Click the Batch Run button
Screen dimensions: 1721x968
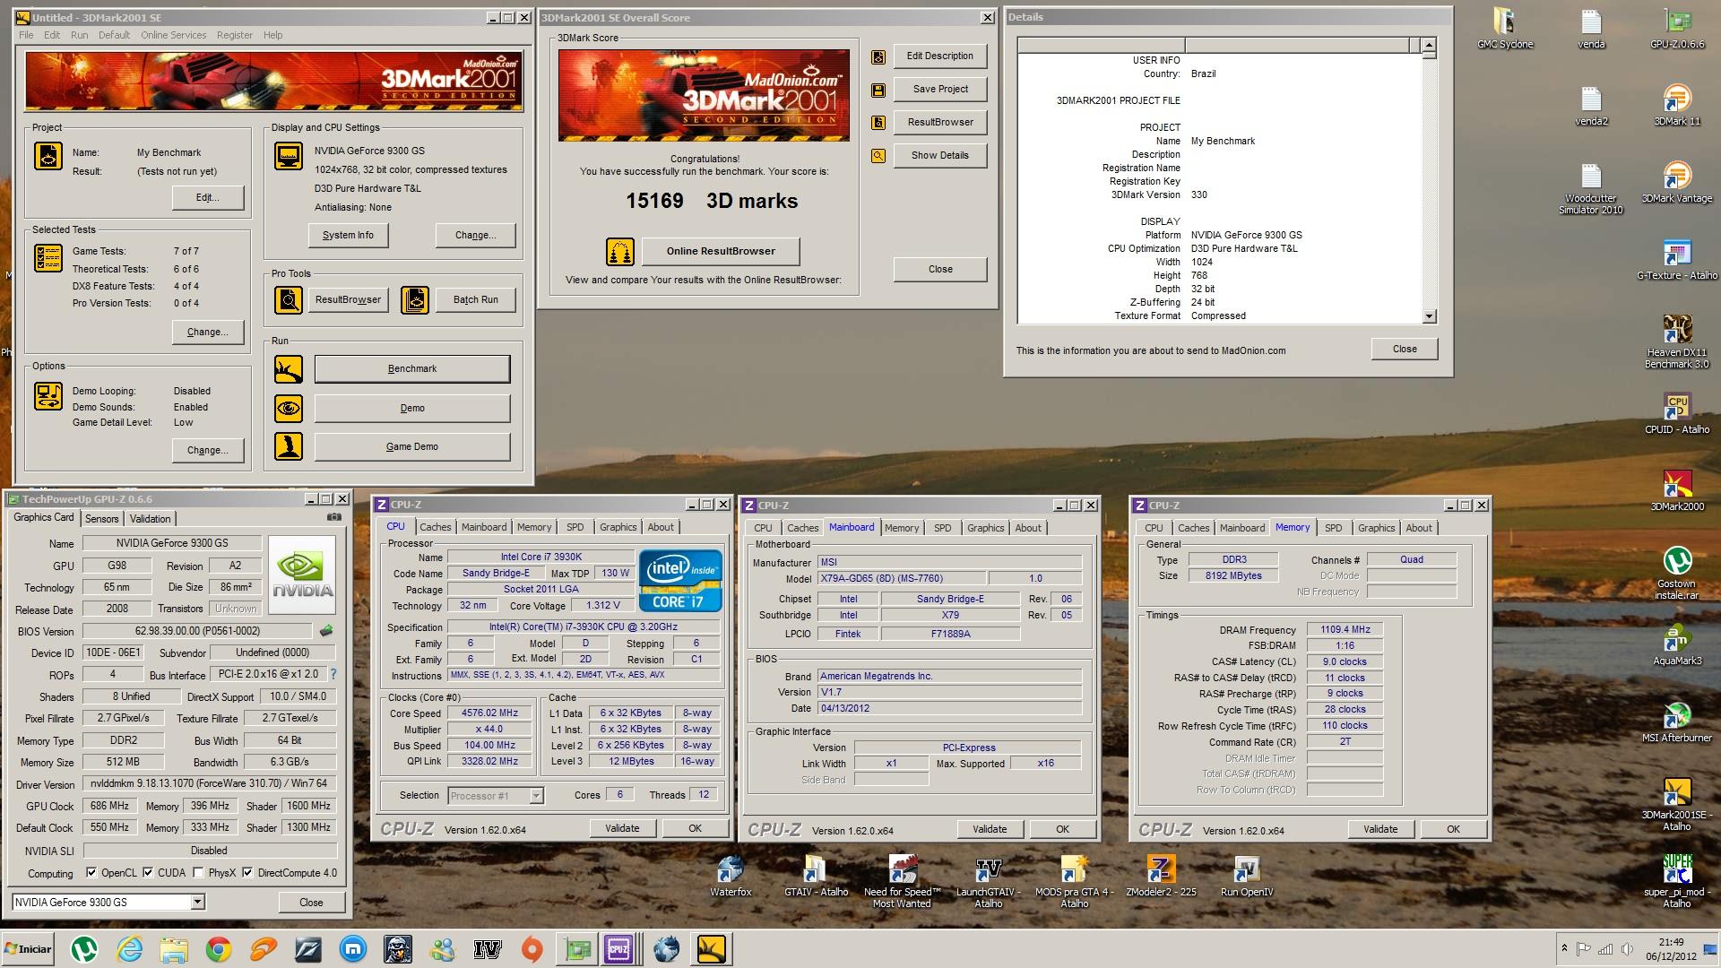(475, 300)
